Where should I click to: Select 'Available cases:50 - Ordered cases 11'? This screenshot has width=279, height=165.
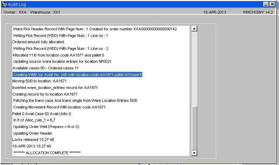[x=45, y=68]
